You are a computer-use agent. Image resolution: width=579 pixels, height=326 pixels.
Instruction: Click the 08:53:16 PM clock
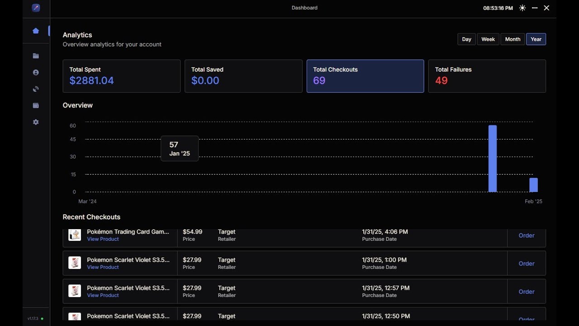(x=498, y=8)
